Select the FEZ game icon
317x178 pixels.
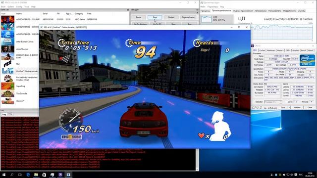tap(7, 64)
